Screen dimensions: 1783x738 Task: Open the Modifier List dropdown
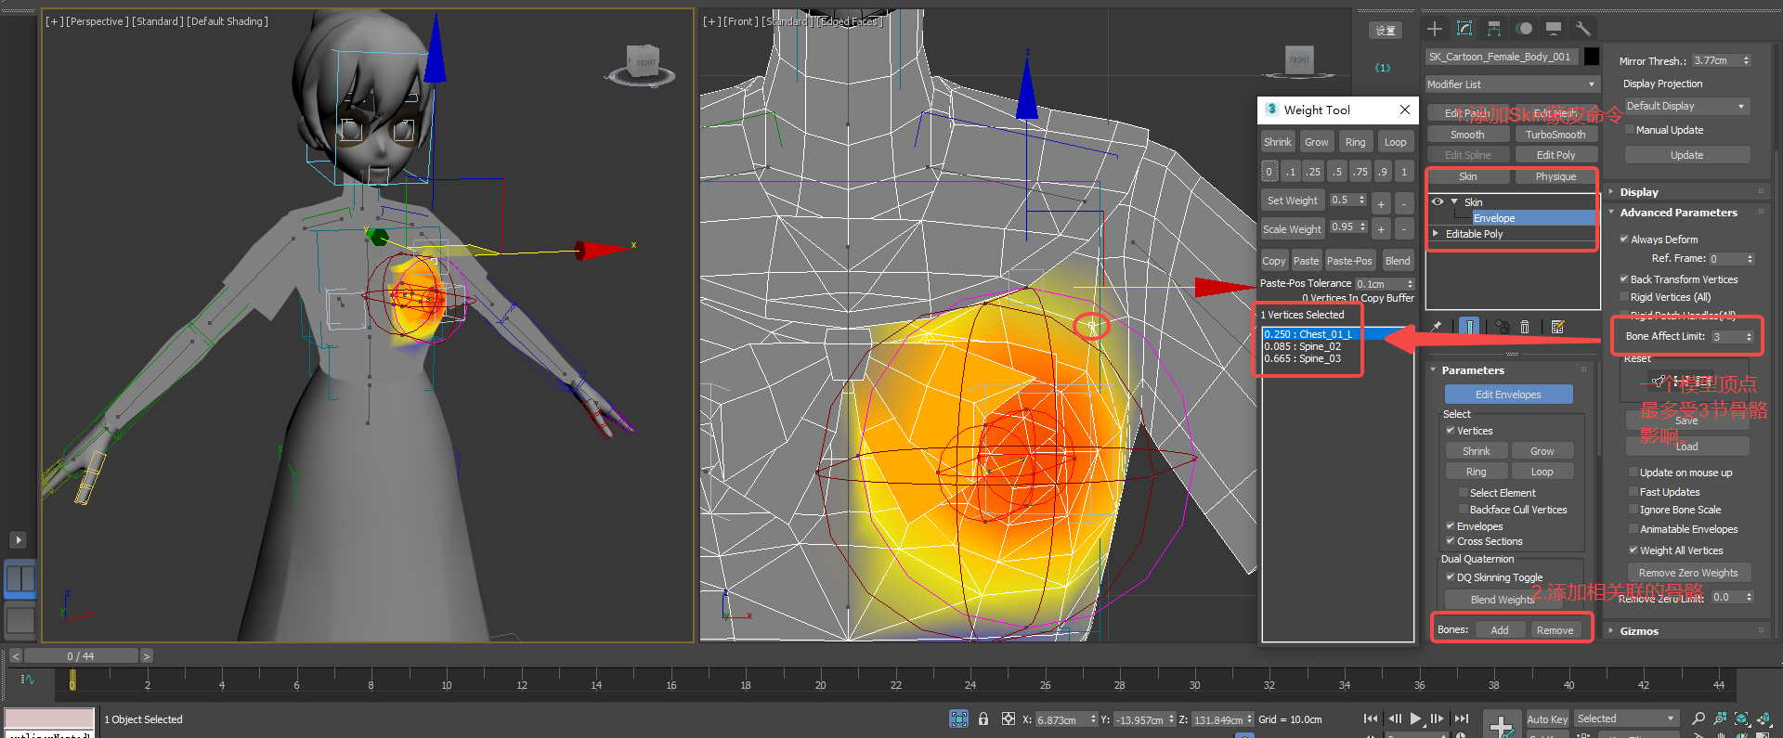(1512, 84)
